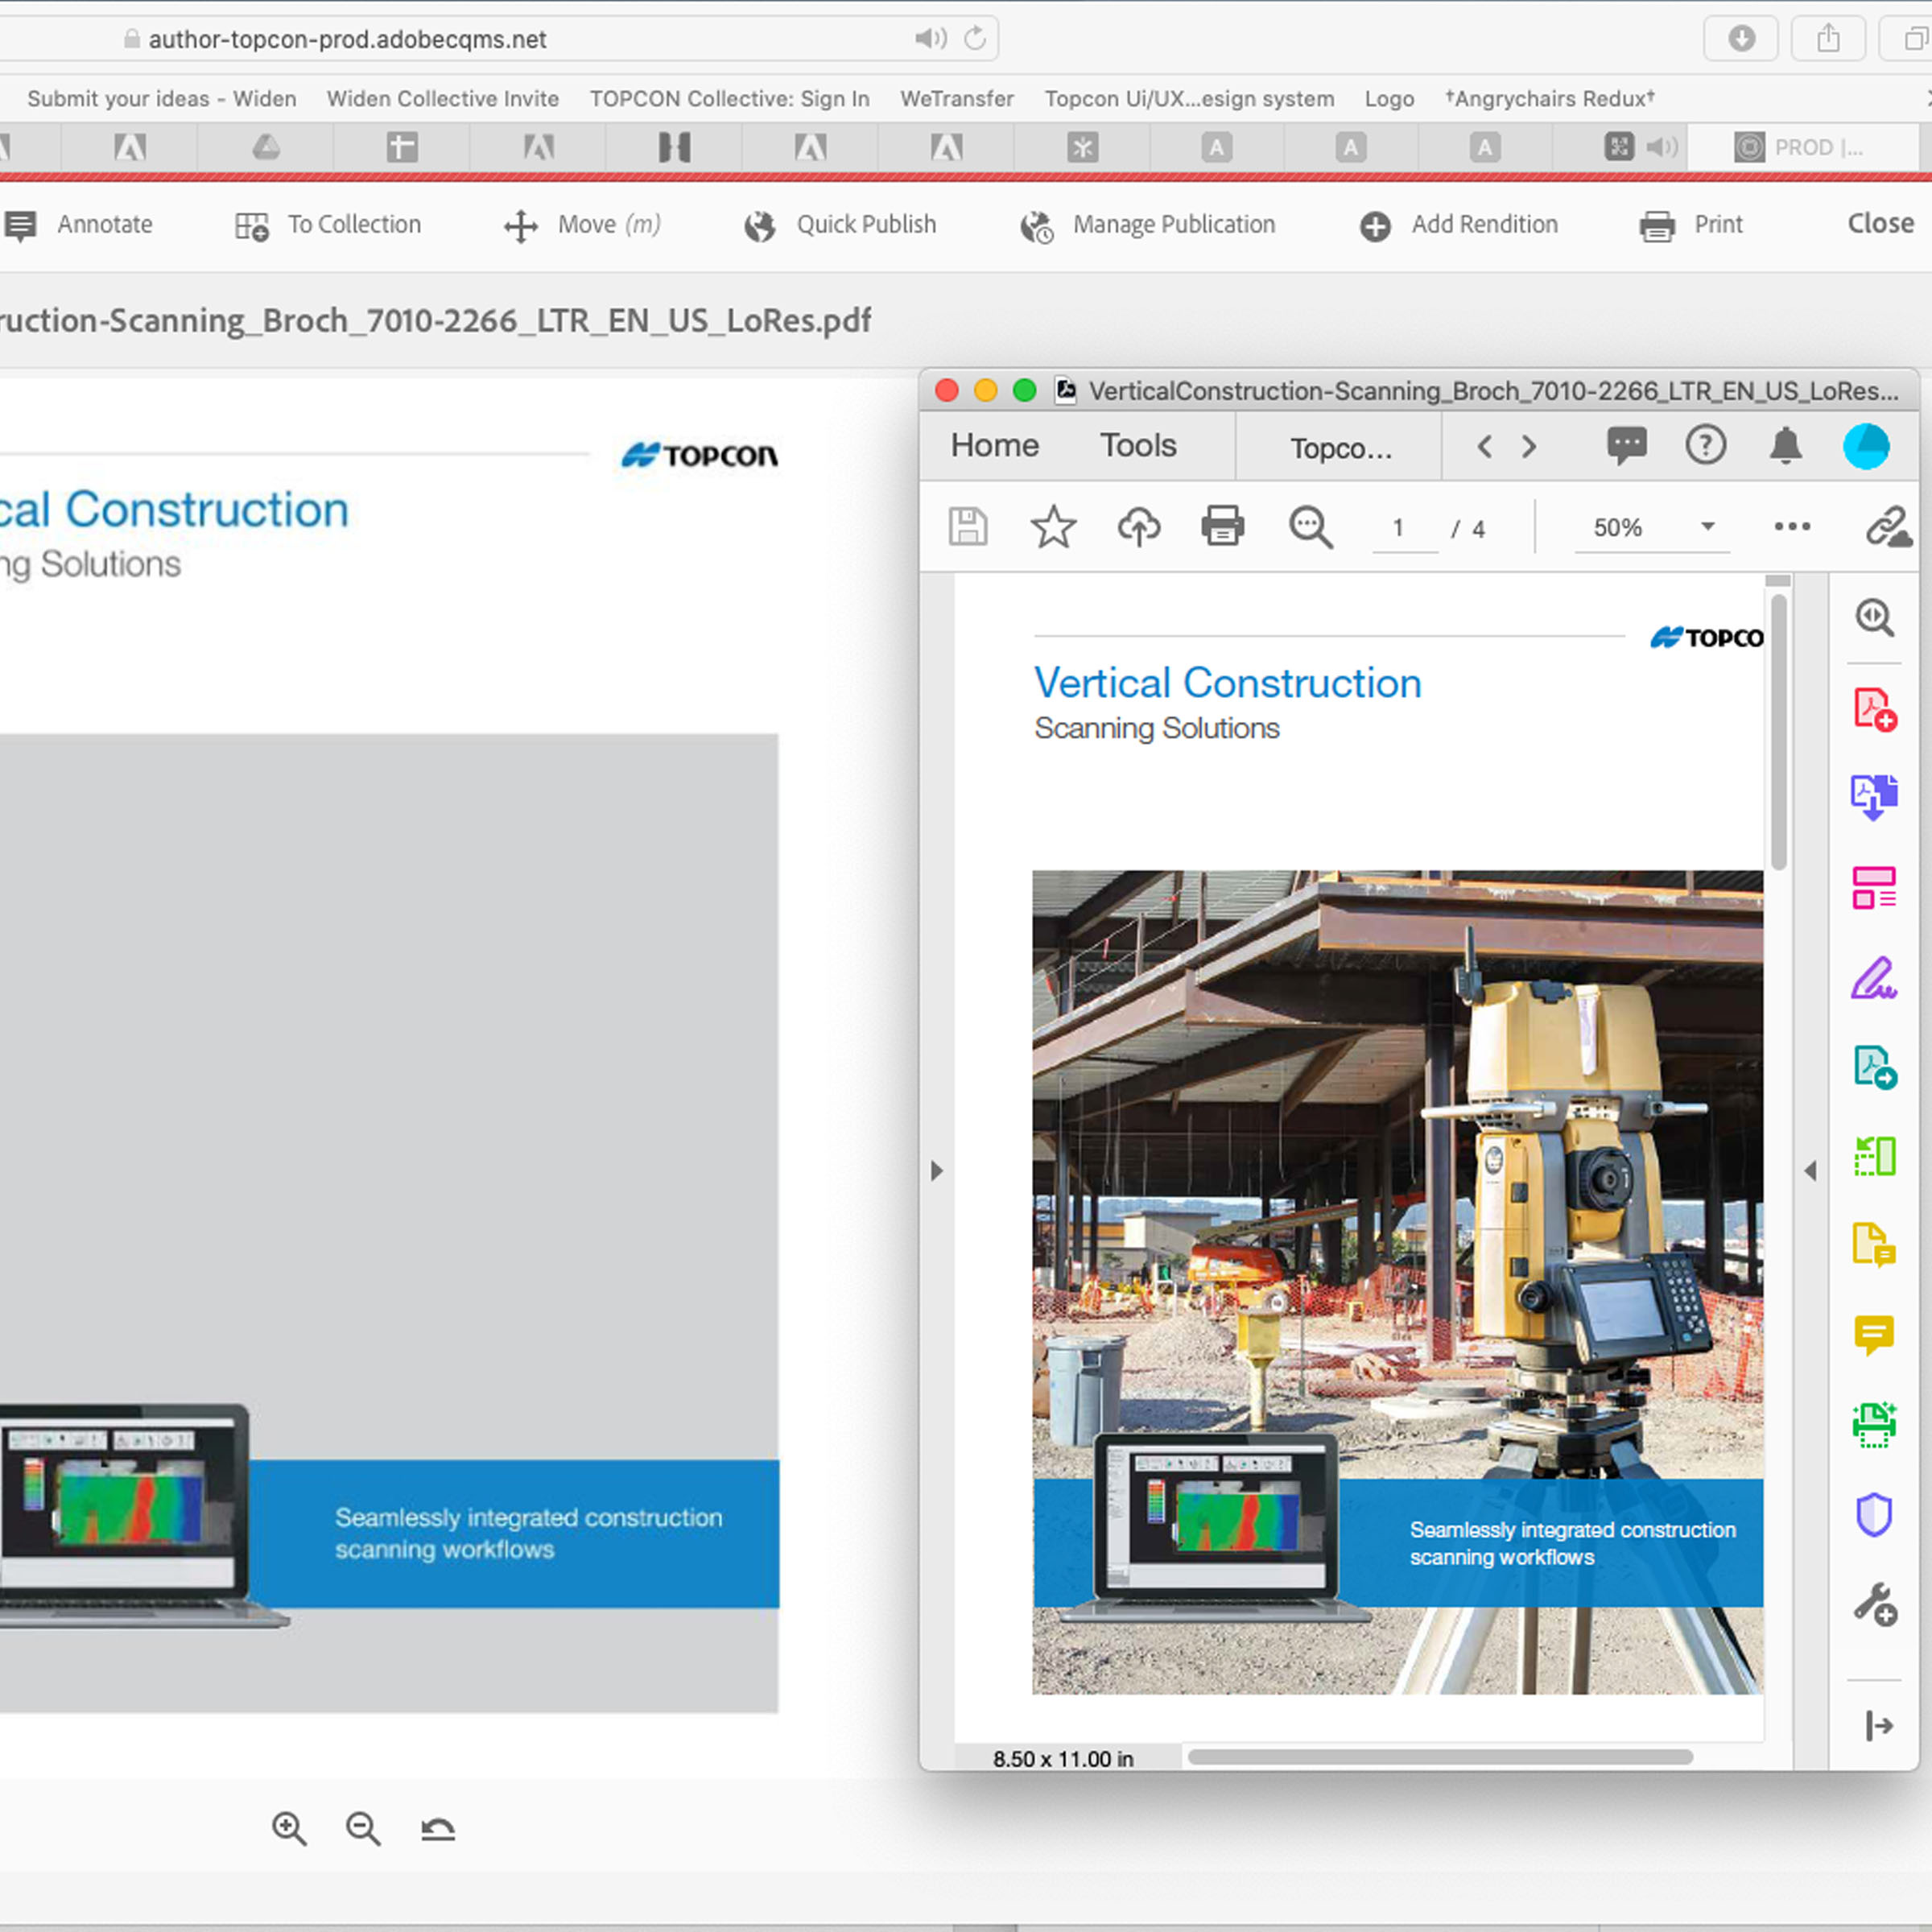Save the PDF in Acrobat
Viewport: 1932px width, 1932px height.
(x=968, y=526)
